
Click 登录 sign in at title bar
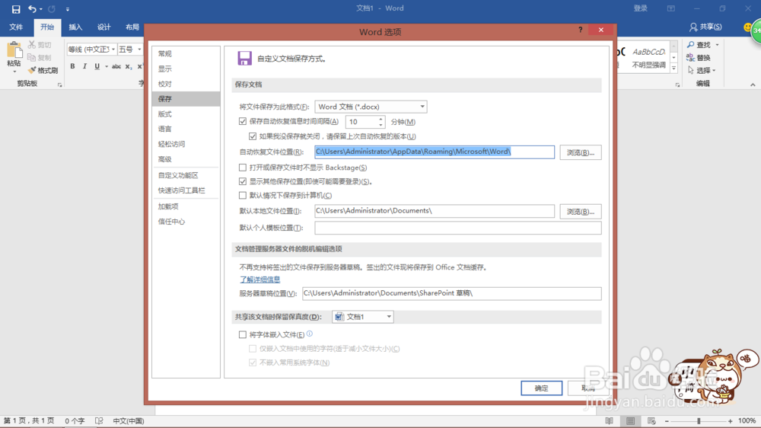click(x=640, y=8)
